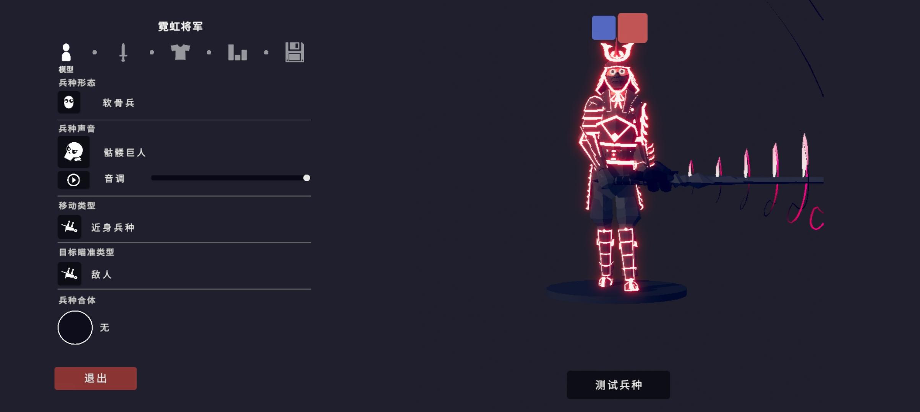Screen dimensions: 920x412
Task: Choose the blue team color swatch
Action: pyautogui.click(x=604, y=27)
